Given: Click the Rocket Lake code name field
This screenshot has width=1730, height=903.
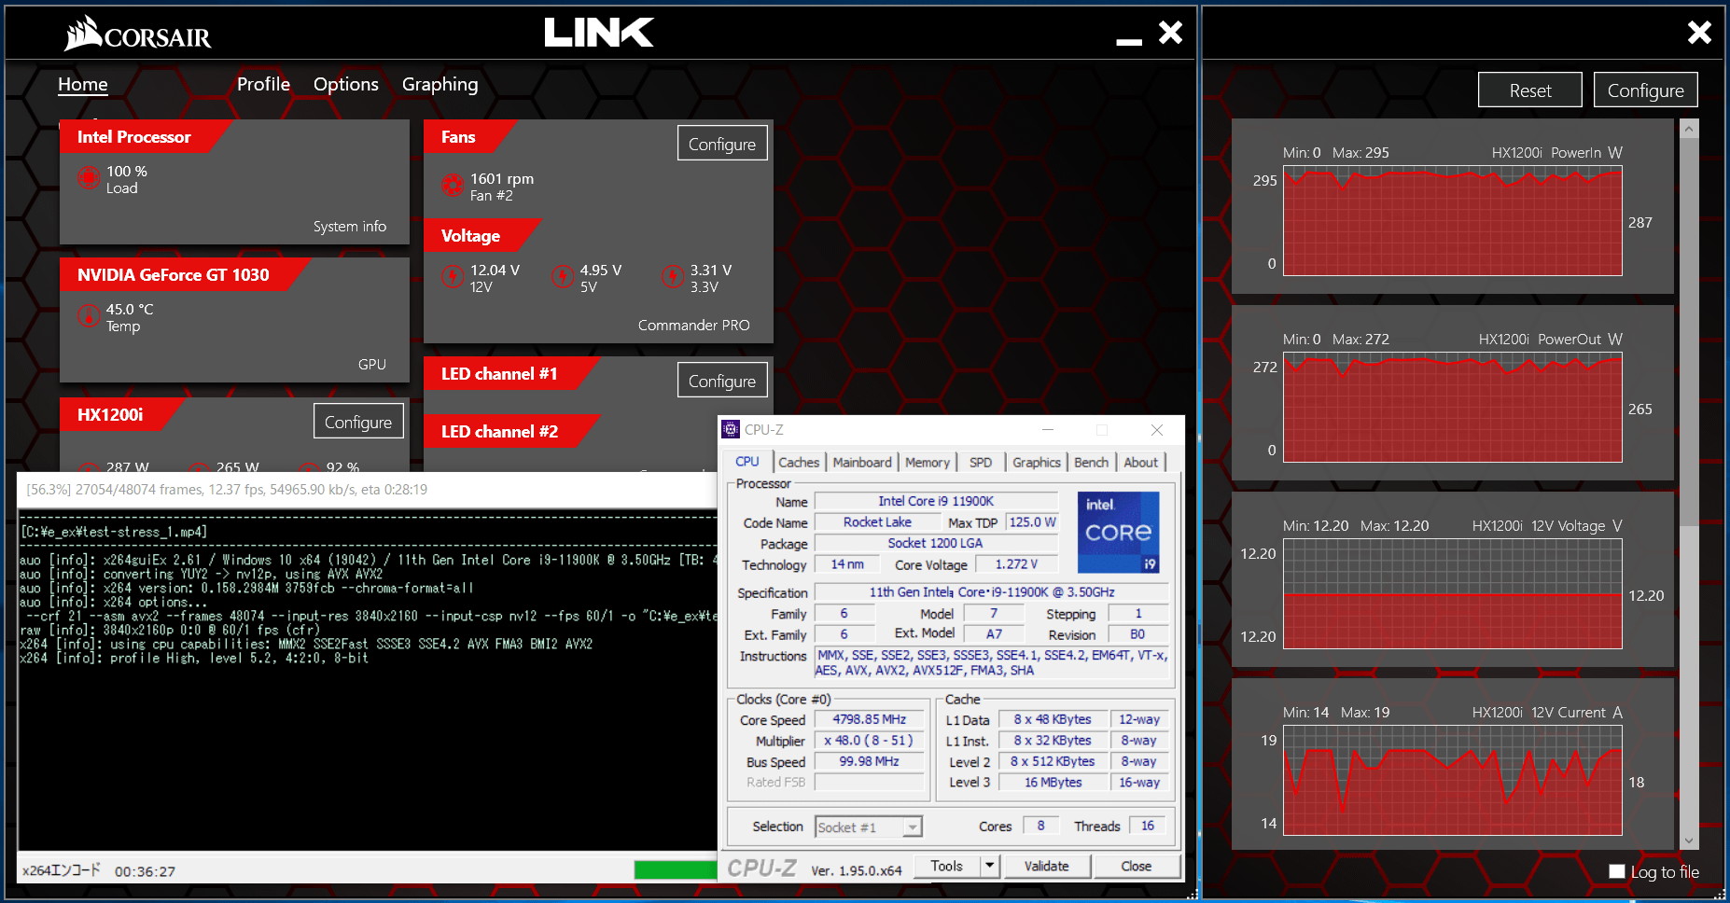Looking at the screenshot, I should [x=877, y=522].
